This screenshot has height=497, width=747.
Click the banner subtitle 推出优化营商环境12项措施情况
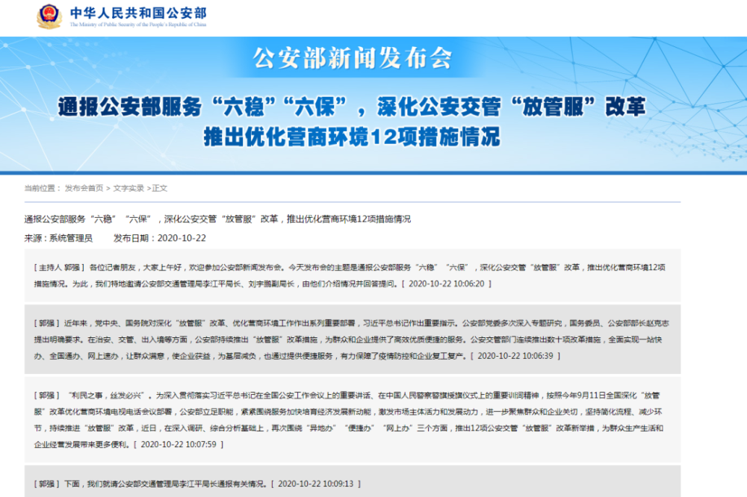coord(352,137)
